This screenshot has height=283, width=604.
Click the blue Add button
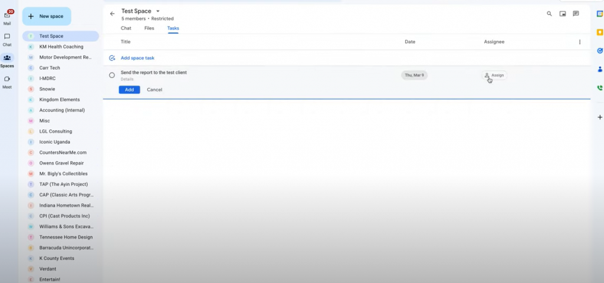[129, 90]
